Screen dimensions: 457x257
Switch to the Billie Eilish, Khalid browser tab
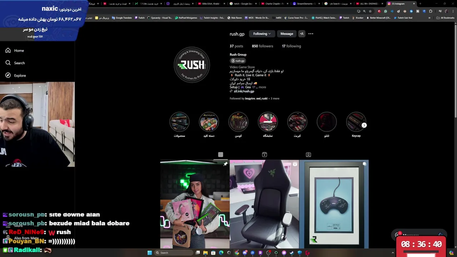pyautogui.click(x=211, y=4)
